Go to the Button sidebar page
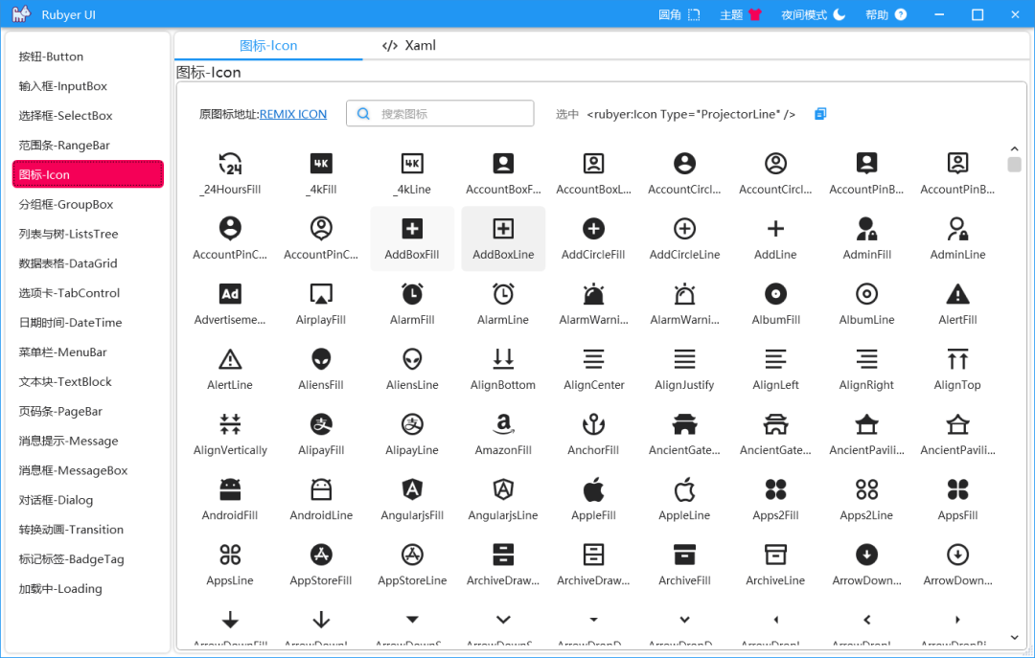1035x658 pixels. click(x=52, y=57)
